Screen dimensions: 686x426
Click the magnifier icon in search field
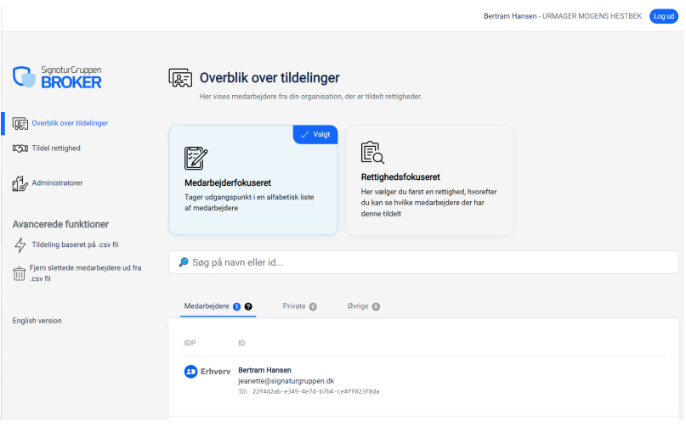click(184, 262)
